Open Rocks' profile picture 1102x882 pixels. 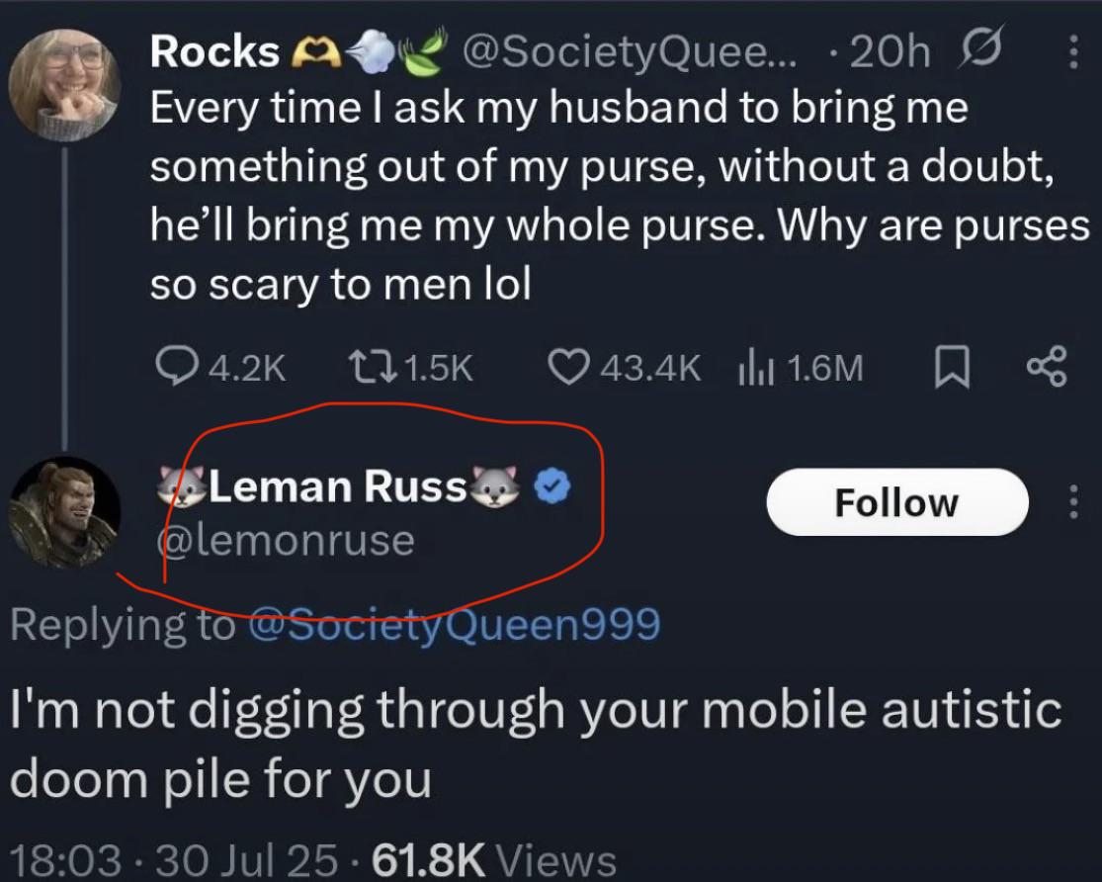pyautogui.click(x=64, y=86)
